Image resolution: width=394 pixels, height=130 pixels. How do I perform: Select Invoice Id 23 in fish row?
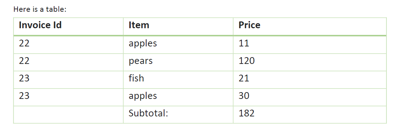(68, 80)
